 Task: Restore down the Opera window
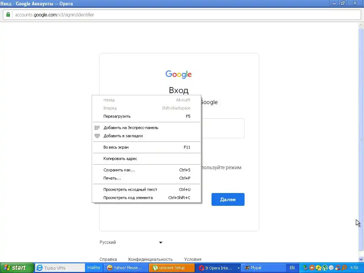point(343,3)
